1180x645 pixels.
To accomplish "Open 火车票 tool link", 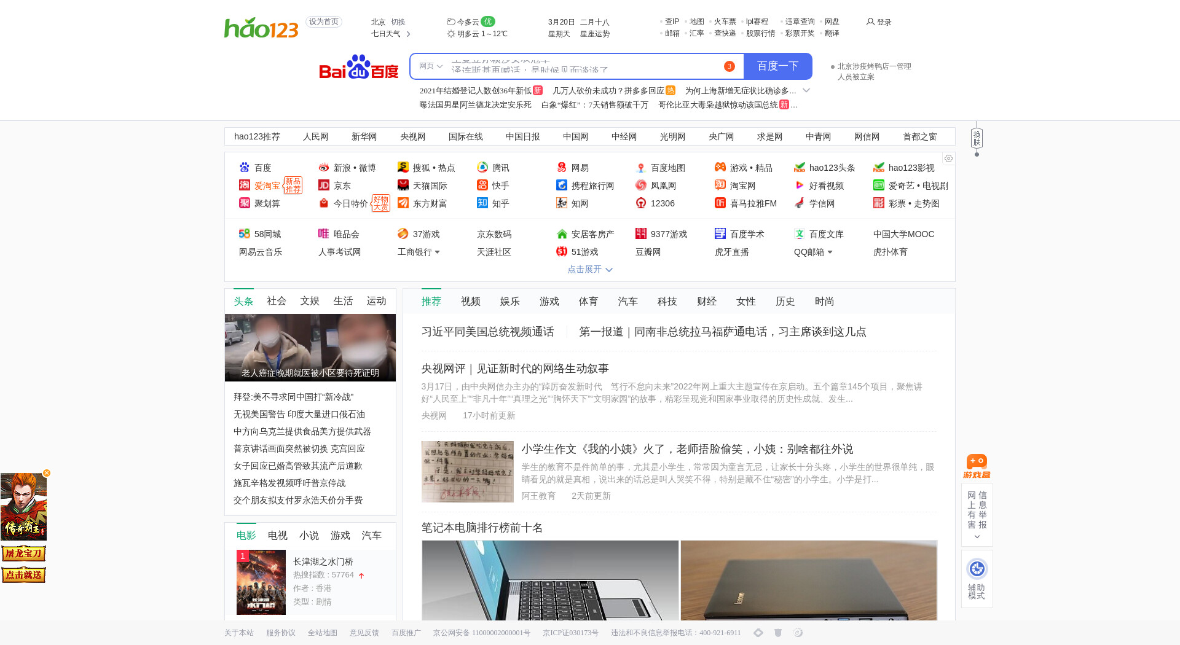I will coord(725,21).
